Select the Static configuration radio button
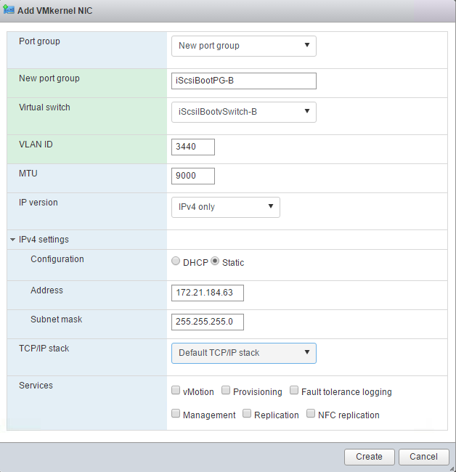The image size is (456, 472). 215,261
